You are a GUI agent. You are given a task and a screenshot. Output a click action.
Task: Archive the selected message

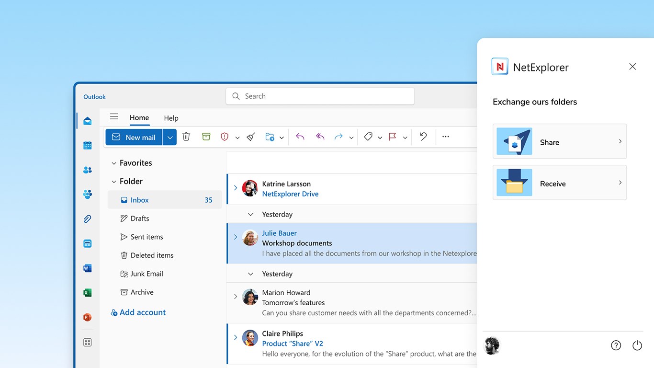coord(206,137)
